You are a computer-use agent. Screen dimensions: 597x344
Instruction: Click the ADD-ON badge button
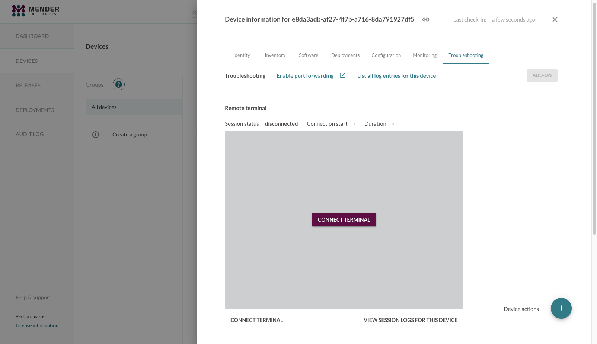[x=542, y=75]
